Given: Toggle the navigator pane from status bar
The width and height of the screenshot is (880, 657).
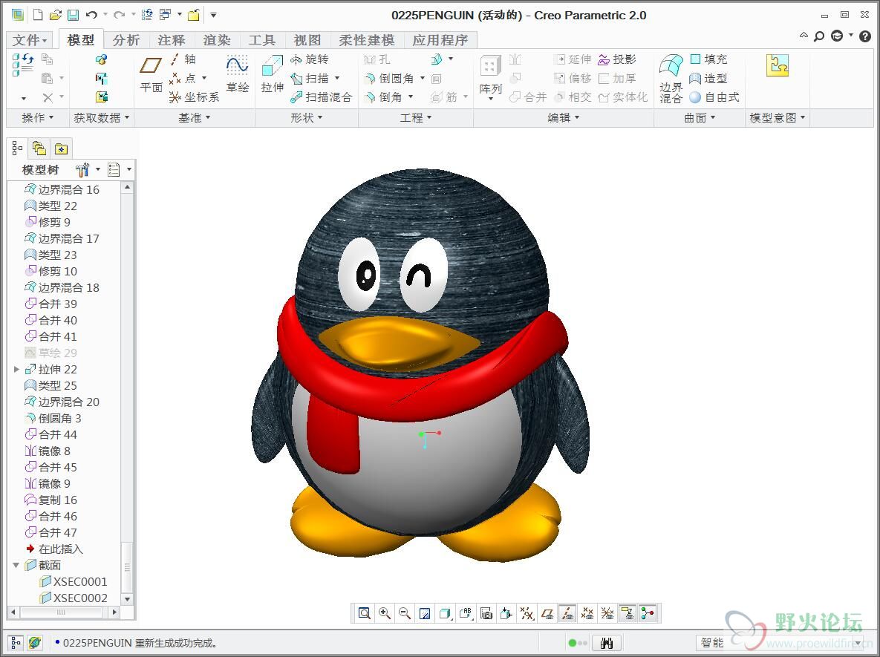Looking at the screenshot, I should pos(16,643).
